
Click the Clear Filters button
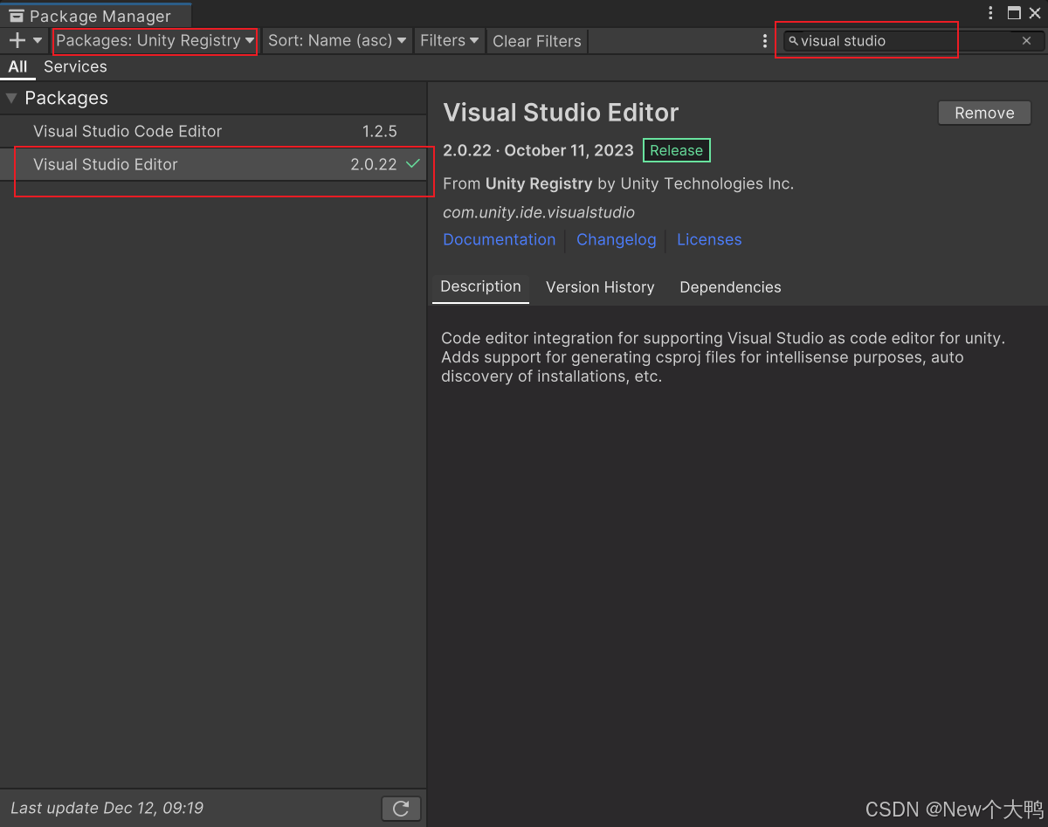(x=536, y=41)
